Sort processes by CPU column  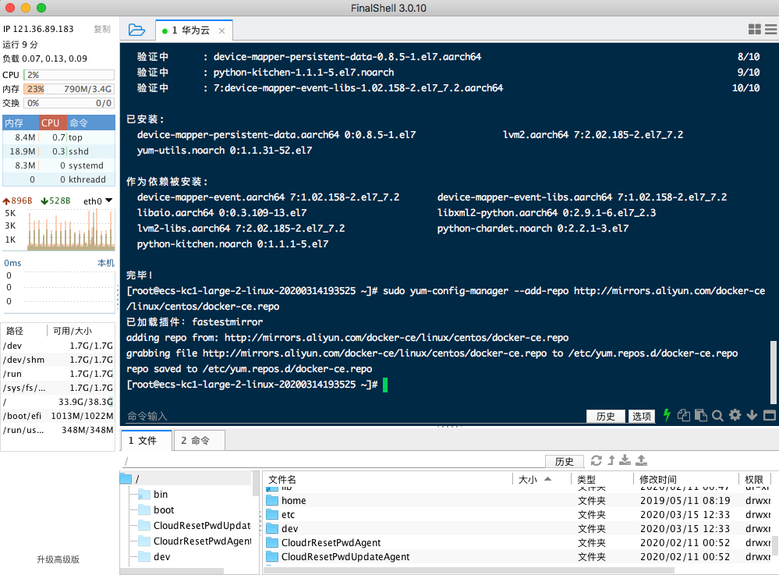(x=52, y=122)
